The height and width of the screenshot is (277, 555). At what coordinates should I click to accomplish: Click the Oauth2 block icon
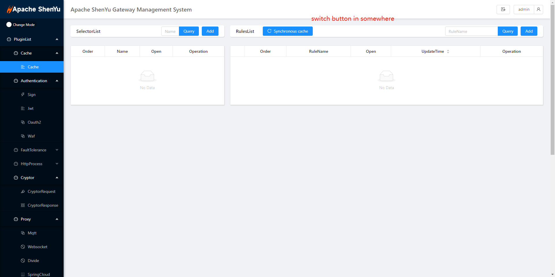pos(23,122)
